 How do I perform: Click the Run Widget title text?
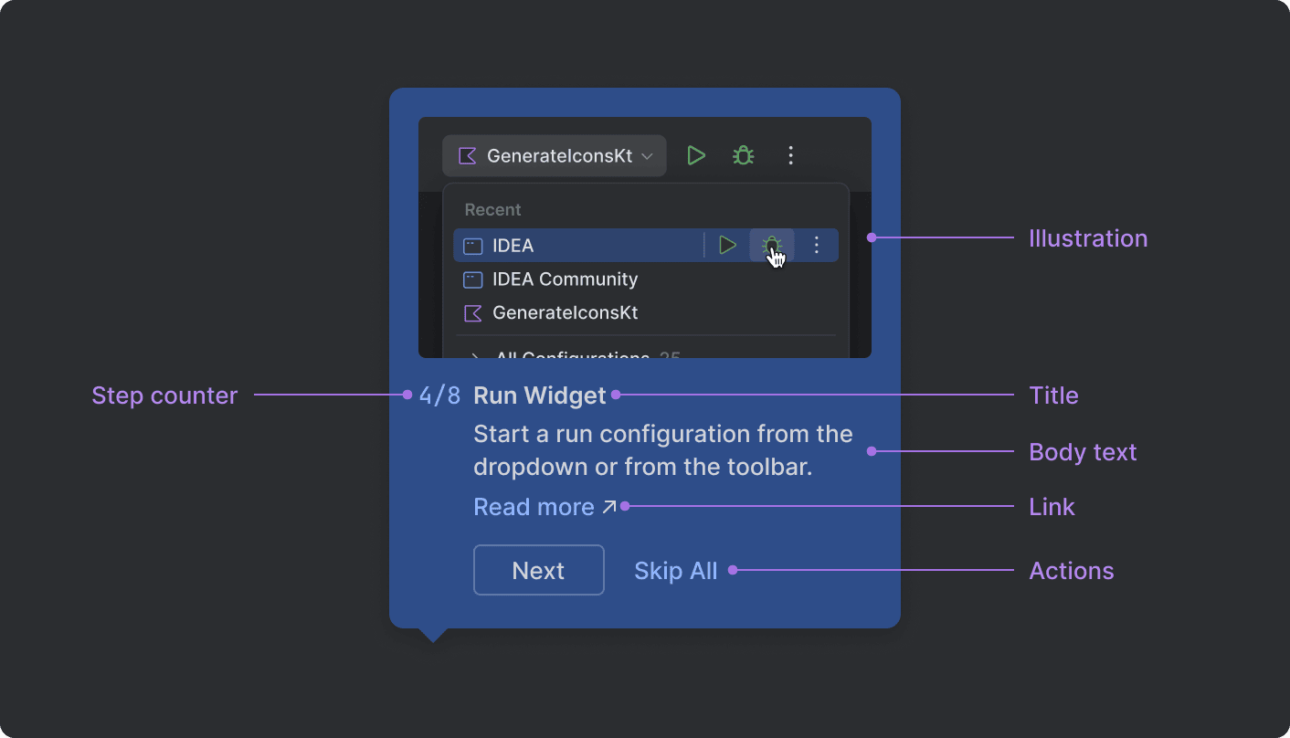[x=540, y=395]
